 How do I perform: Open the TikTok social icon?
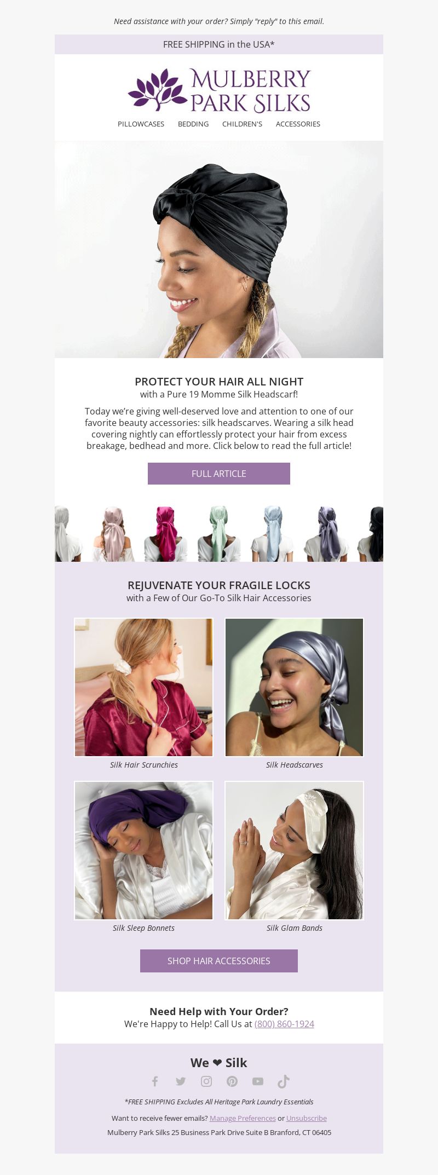click(x=283, y=1081)
